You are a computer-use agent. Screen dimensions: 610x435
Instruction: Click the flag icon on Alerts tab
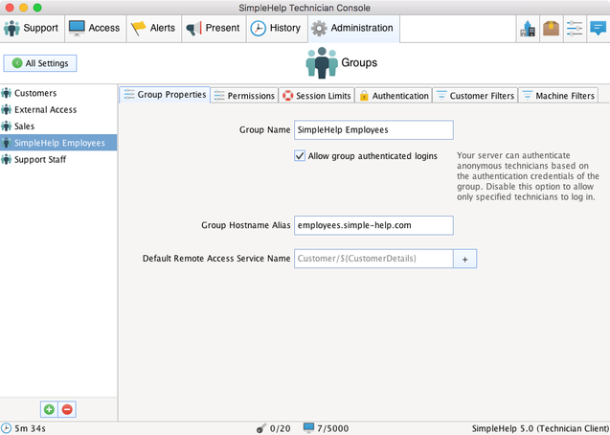[138, 29]
